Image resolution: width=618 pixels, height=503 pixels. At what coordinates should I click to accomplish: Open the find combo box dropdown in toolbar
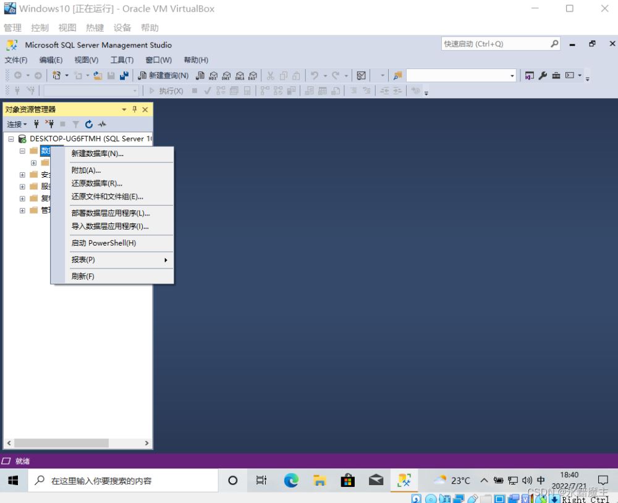coord(512,75)
